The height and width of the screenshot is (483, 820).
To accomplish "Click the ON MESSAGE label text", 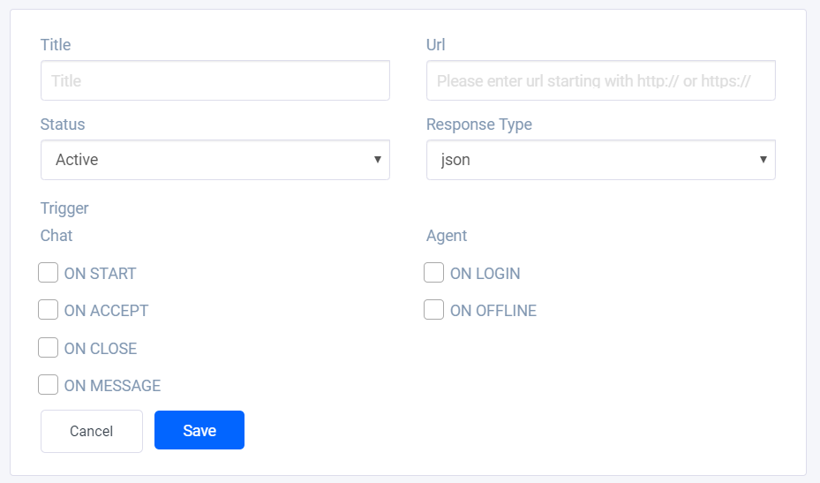I will click(112, 386).
